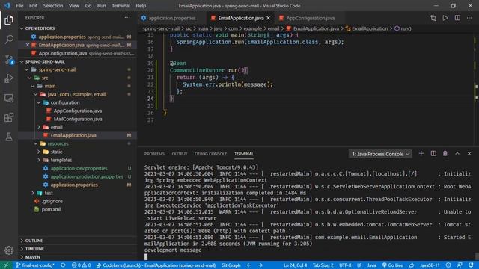Expand the Outline section

coord(22,241)
